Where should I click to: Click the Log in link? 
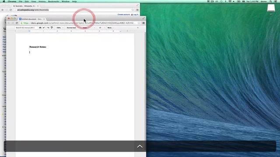click(x=136, y=14)
